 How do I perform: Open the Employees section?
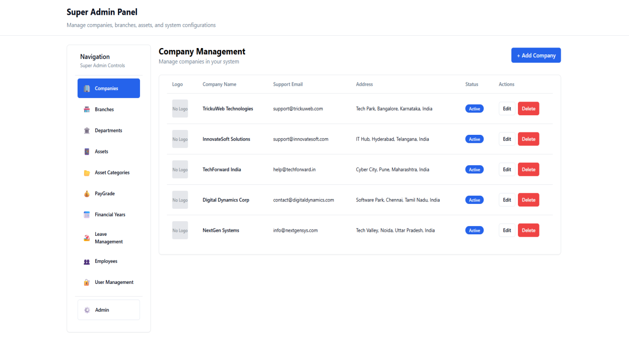[x=109, y=261]
